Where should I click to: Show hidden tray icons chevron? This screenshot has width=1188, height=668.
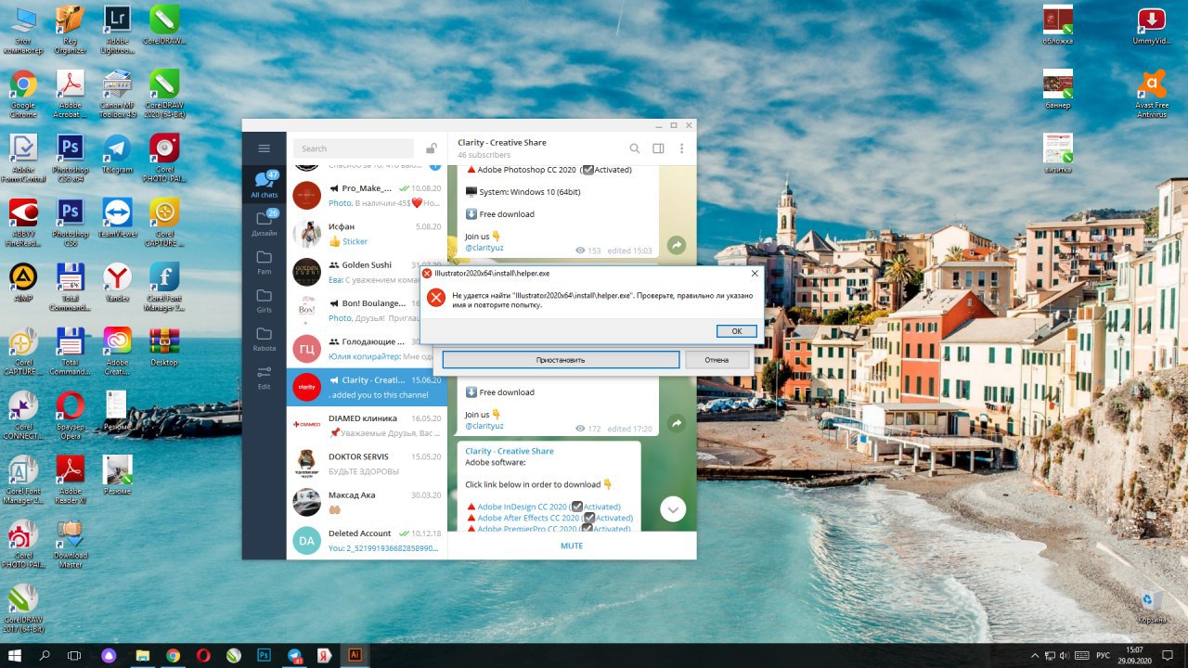[1036, 655]
